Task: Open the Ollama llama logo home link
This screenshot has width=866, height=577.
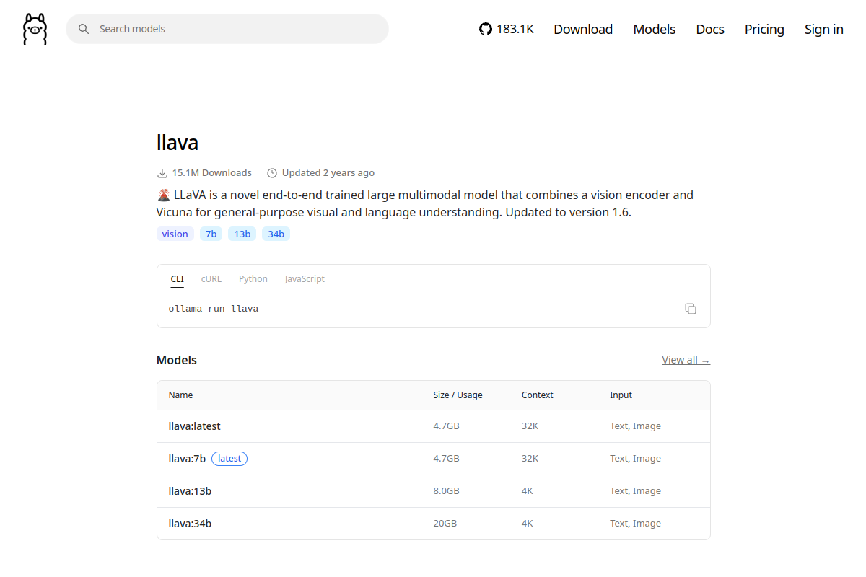Action: click(x=35, y=29)
